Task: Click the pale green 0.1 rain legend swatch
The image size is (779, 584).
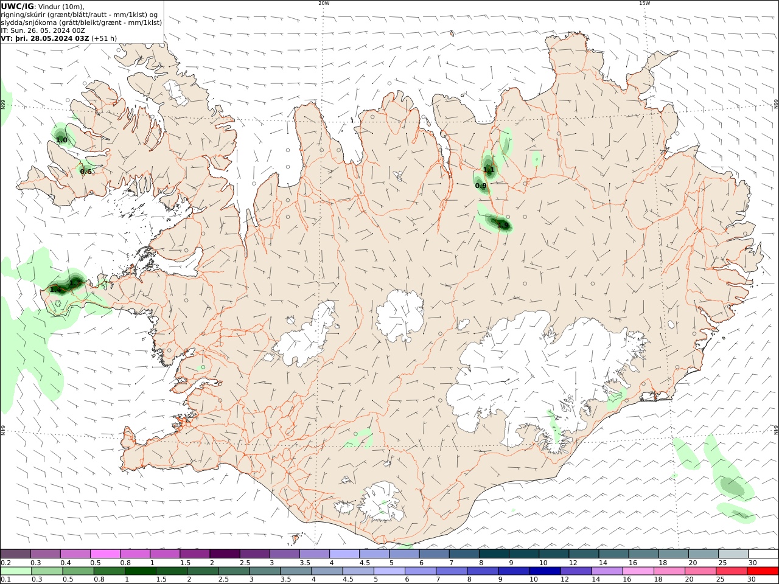Action: (x=15, y=571)
